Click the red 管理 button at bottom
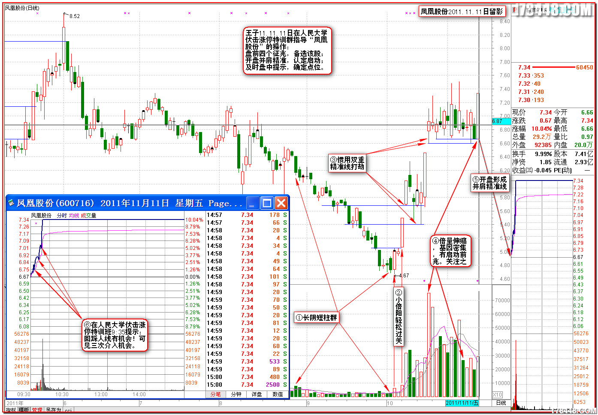 click(x=37, y=410)
